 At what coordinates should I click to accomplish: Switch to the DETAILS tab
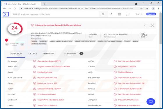coord(33,54)
